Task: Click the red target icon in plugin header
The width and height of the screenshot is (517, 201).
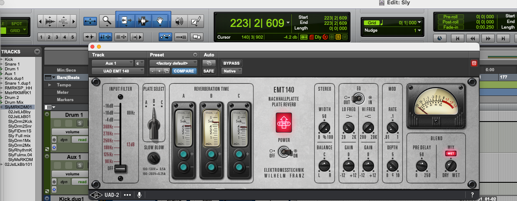Action: coord(474,63)
